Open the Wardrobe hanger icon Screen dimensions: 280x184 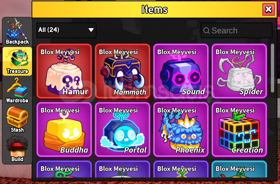click(17, 90)
